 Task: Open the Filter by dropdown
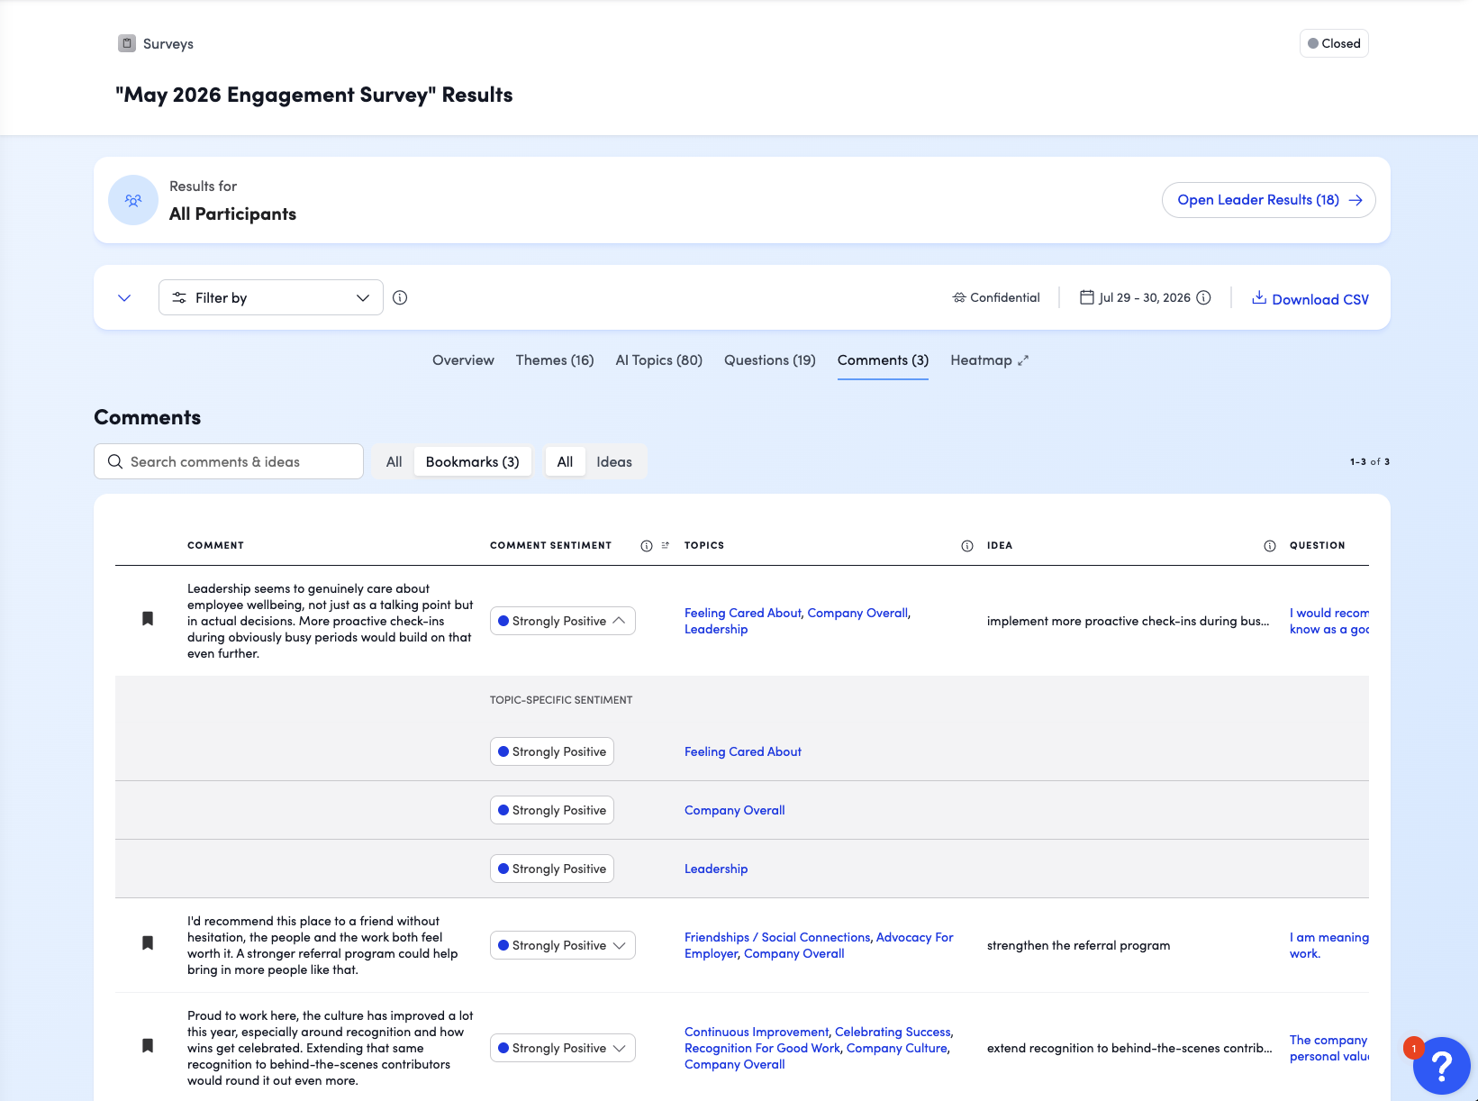point(271,297)
